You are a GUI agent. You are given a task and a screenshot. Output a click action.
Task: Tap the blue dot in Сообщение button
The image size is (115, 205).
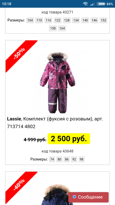coord(74,197)
